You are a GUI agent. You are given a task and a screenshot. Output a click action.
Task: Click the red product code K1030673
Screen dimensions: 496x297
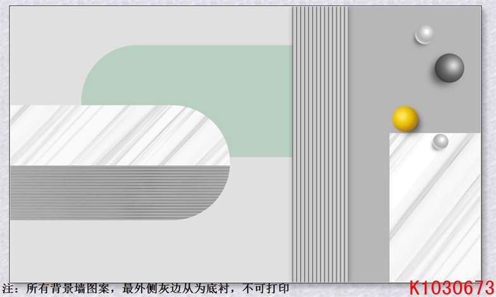451,288
